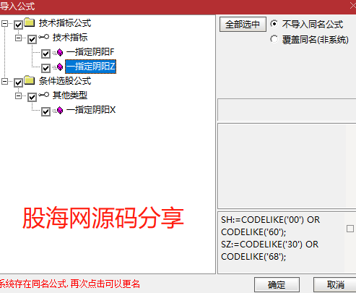
Task: Collapse the 技术指标公式 tree node
Action: (4, 23)
